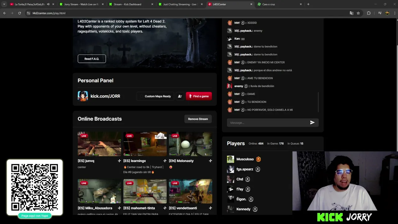This screenshot has width=398, height=224.
Task: Click the 'In Queue: 15' counter
Action: point(295,144)
